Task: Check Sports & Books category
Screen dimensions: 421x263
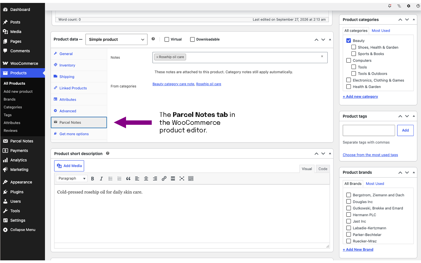Action: (x=353, y=54)
